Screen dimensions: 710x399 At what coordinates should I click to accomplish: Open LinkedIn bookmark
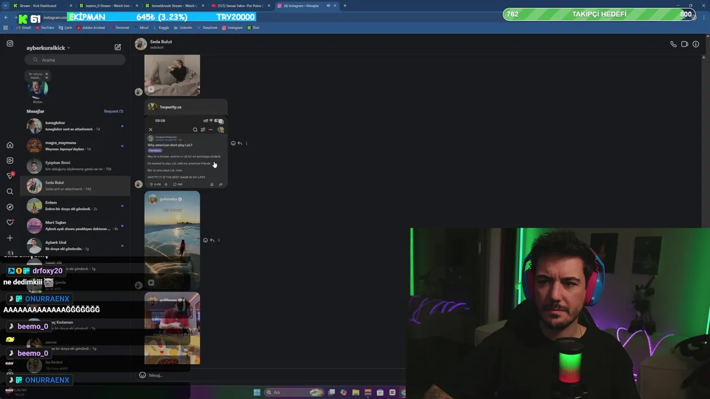coord(183,28)
